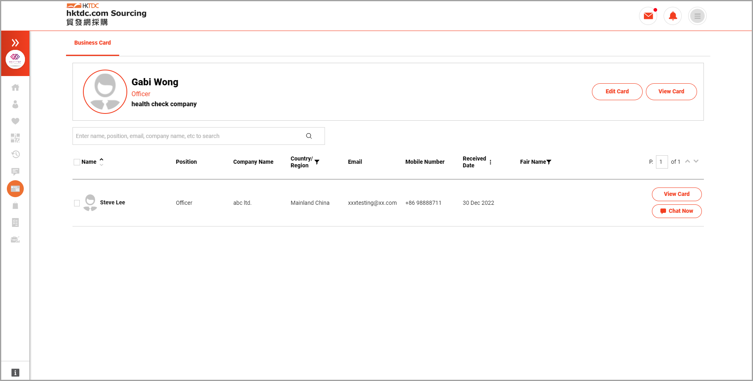Click the Mobile Number column header
This screenshot has width=753, height=381.
[425, 162]
